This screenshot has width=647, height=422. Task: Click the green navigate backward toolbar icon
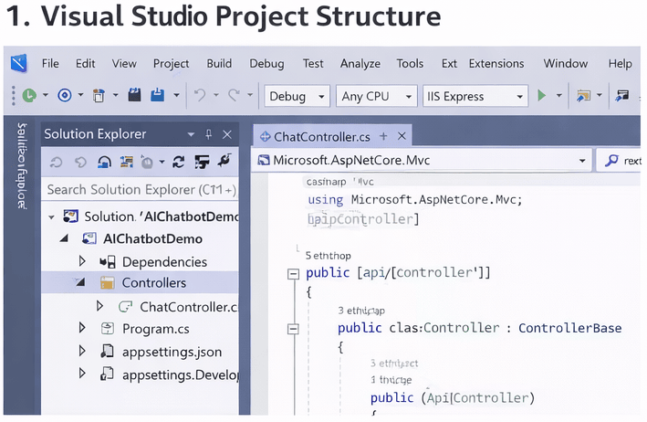[29, 96]
